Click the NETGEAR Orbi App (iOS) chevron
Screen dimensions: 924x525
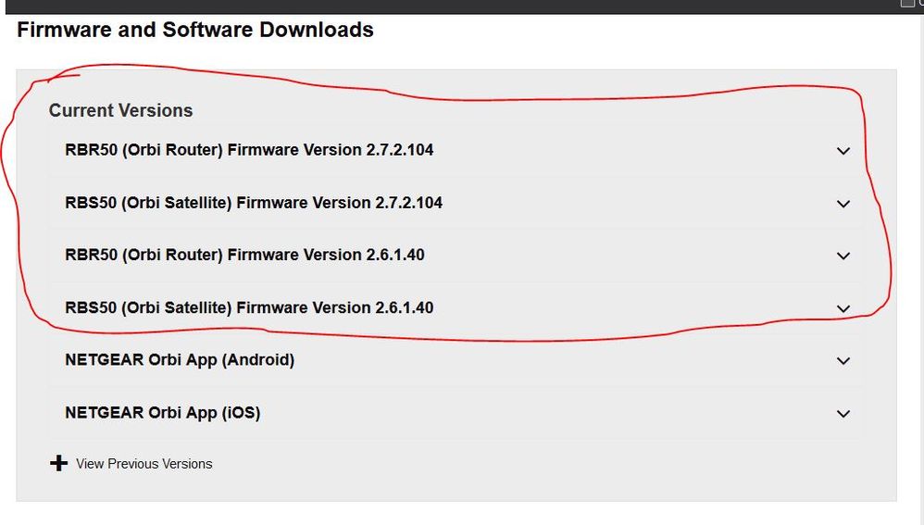[x=843, y=414]
